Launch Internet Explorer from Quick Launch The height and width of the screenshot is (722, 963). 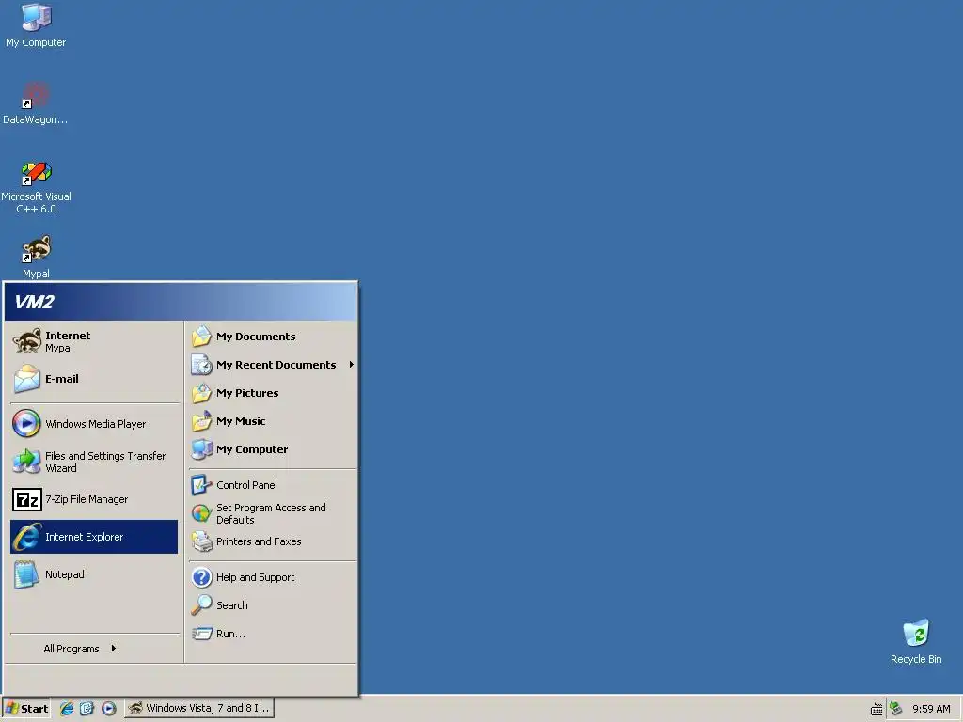(67, 709)
